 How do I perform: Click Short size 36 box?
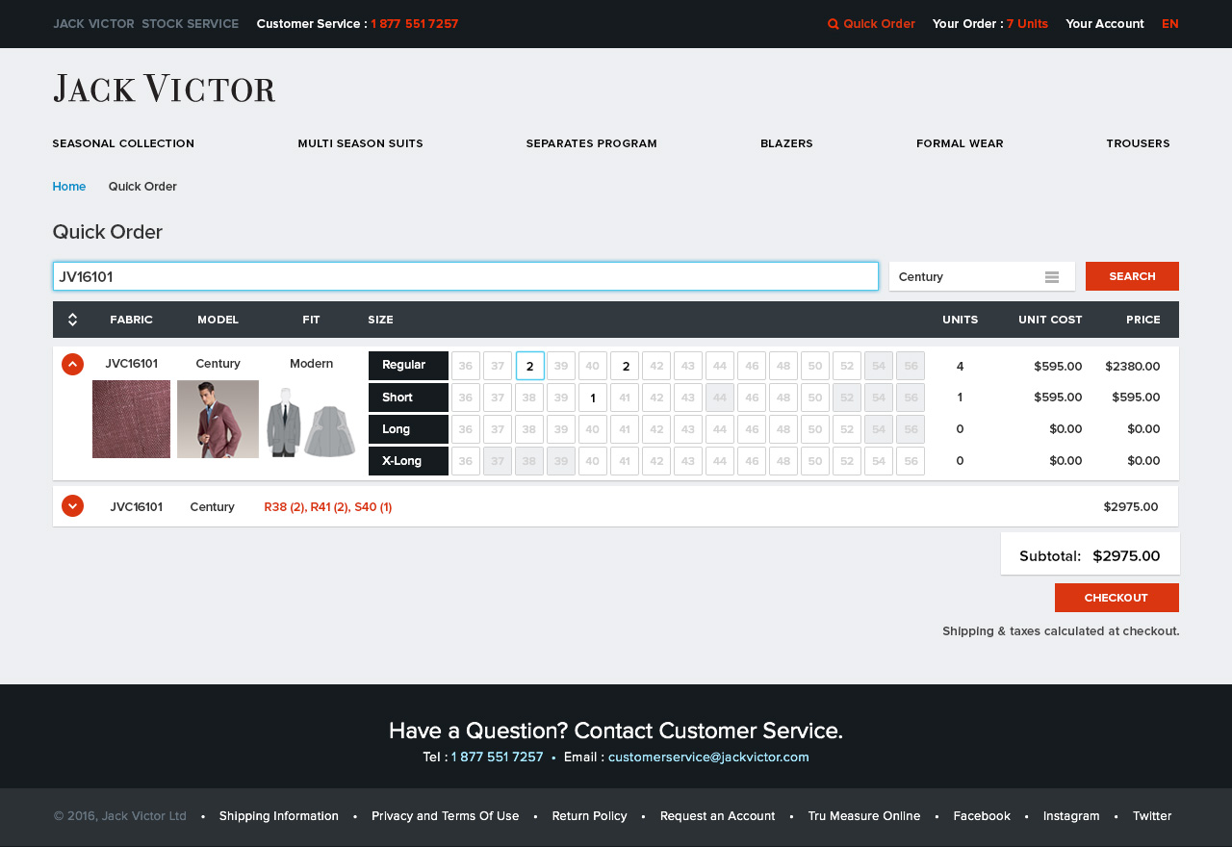pos(466,398)
